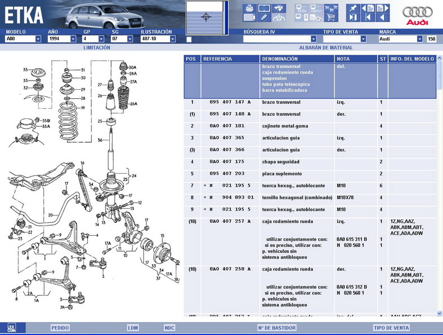The height and width of the screenshot is (335, 443).
Task: Click the highlighted 'barra estabilizadora' header entry
Action: [x=285, y=90]
